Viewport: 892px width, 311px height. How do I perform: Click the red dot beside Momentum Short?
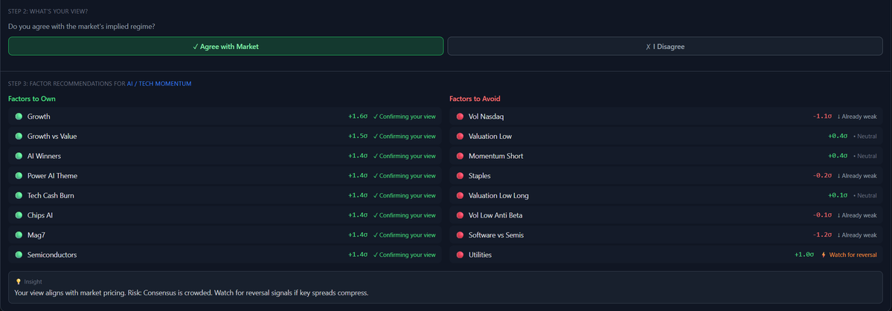461,156
